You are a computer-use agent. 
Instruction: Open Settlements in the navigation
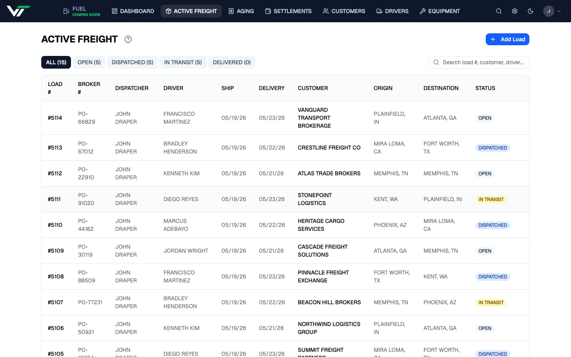[288, 11]
